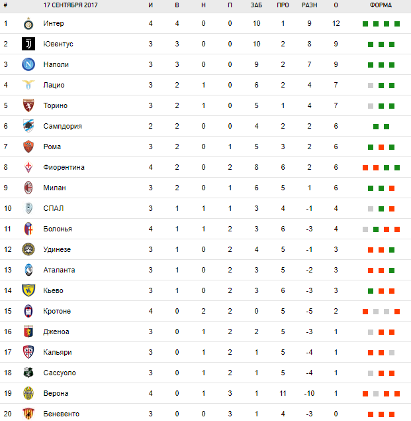This screenshot has width=411, height=421.
Task: Click Inter's first green form square
Action: click(365, 24)
